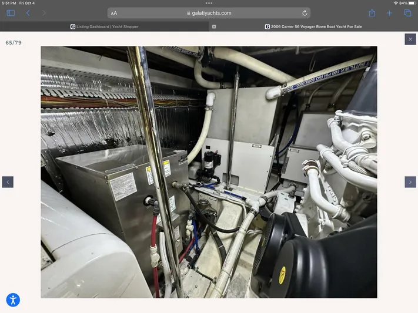Tap the forward navigation arrow
The image size is (418, 313).
point(44,13)
